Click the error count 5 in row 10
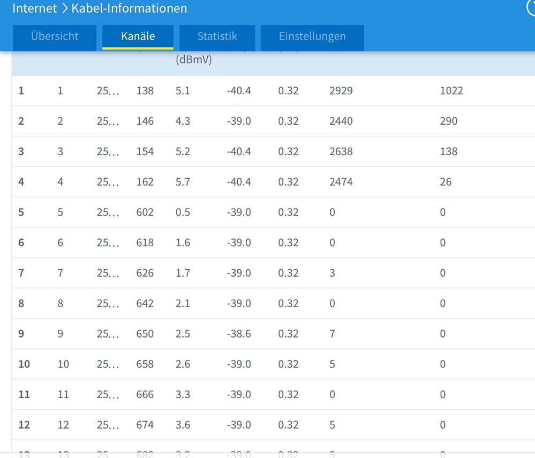Screen dimensions: 535x458 [x=332, y=364]
